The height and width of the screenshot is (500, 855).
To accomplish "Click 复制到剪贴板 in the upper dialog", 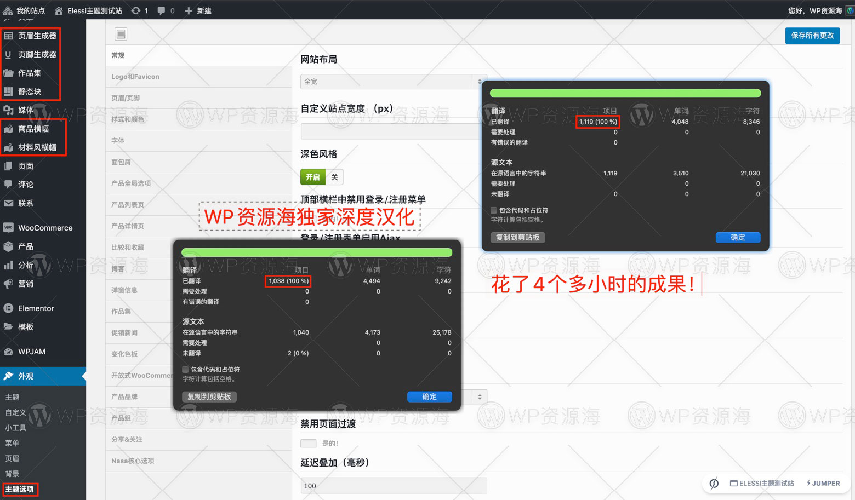I will [518, 237].
